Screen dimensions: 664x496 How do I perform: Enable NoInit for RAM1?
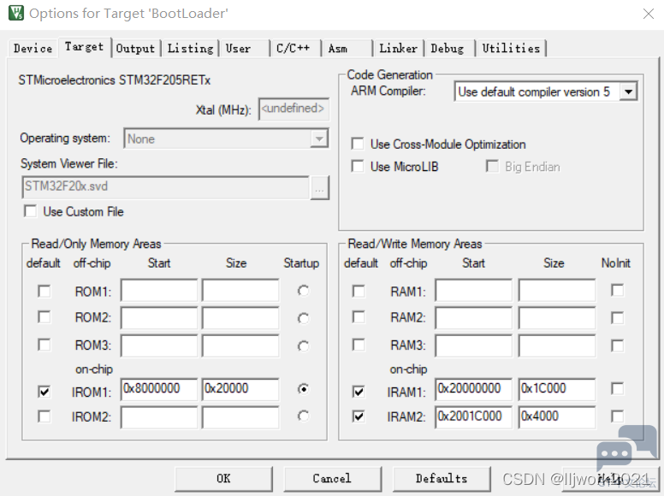[x=618, y=290]
